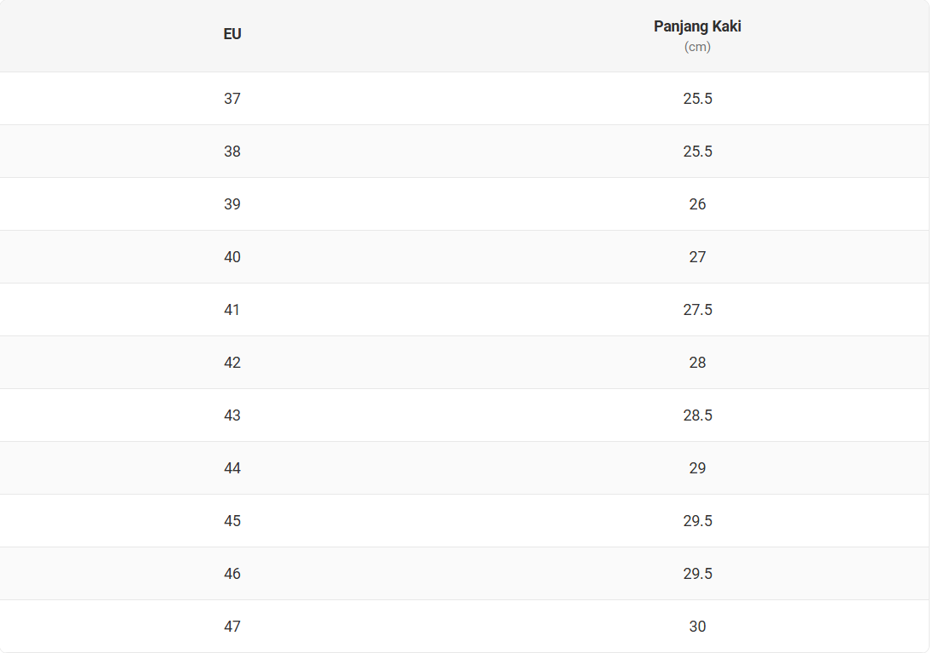This screenshot has height=653, width=933.
Task: Select EU size 41 cell
Action: tap(232, 310)
